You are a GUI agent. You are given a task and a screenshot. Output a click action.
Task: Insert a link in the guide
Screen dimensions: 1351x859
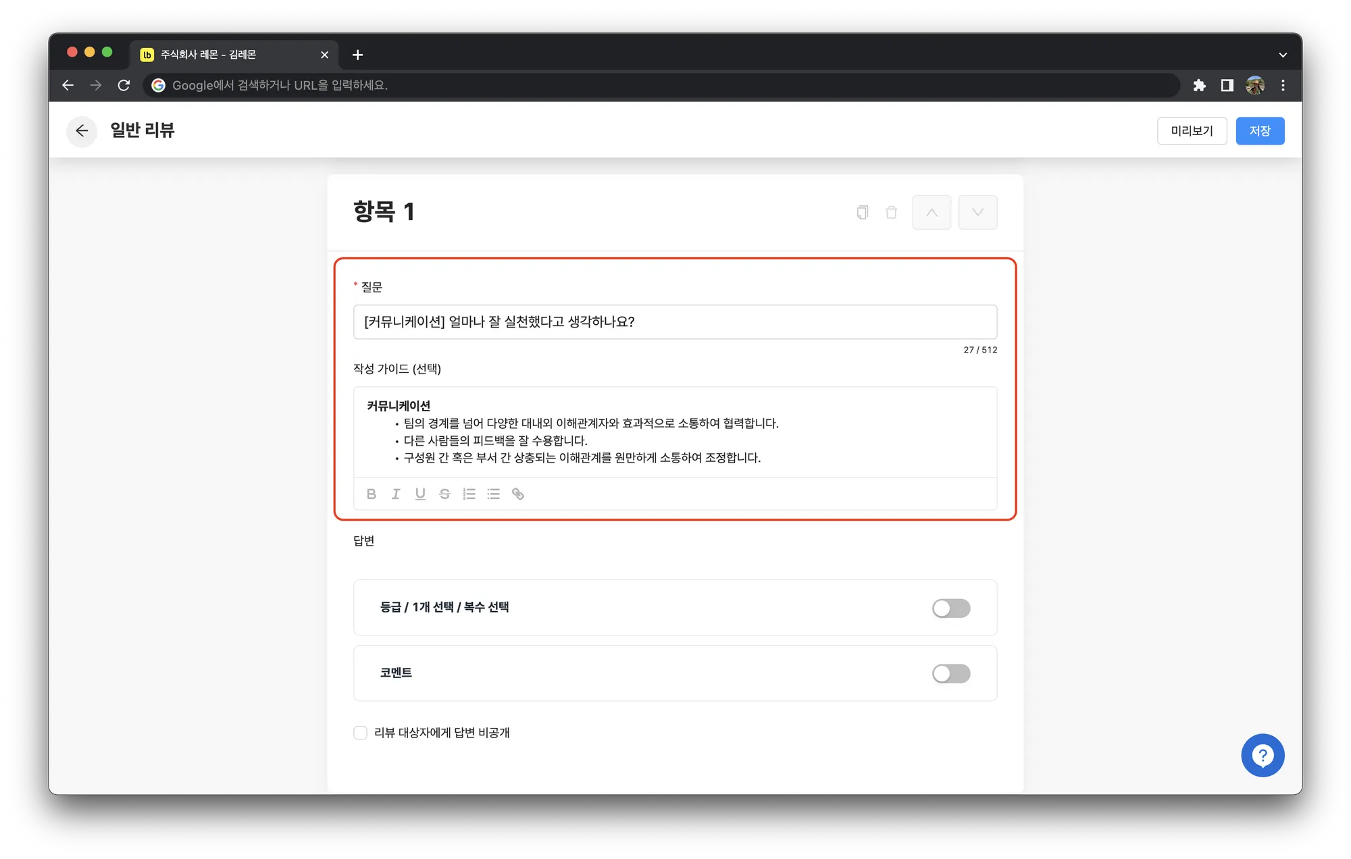point(518,494)
